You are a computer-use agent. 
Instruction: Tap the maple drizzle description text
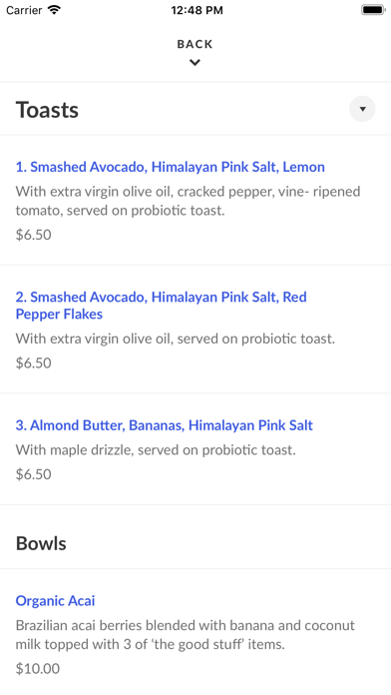coord(156,450)
